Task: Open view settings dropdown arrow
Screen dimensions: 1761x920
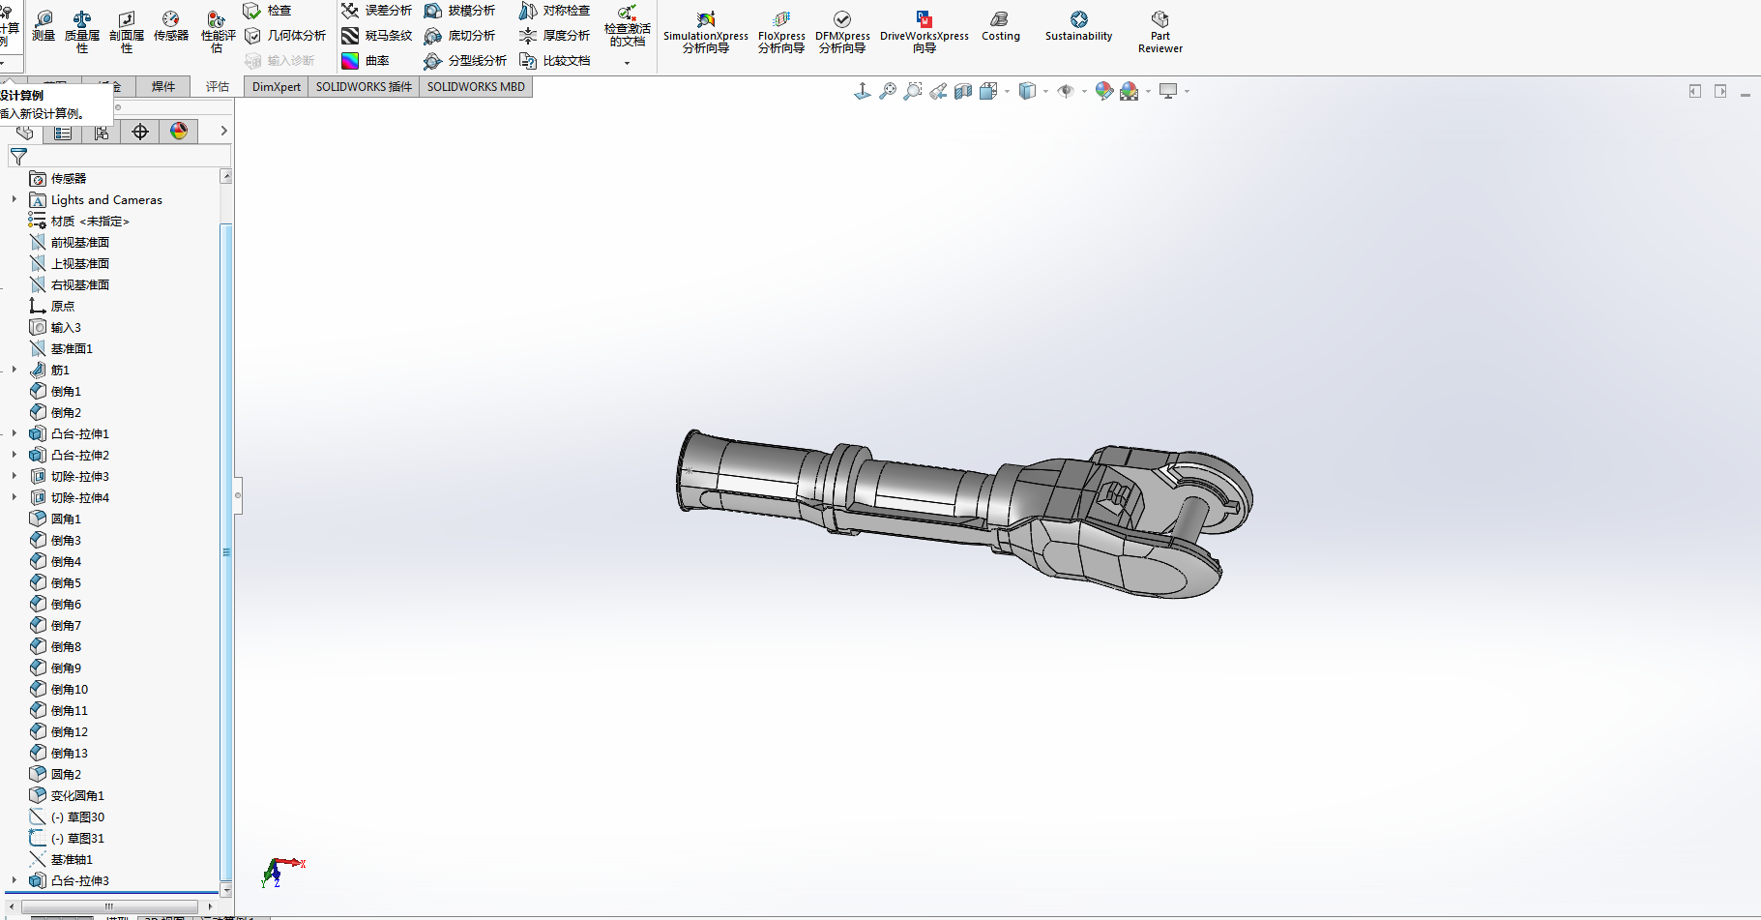Action: 1187,92
